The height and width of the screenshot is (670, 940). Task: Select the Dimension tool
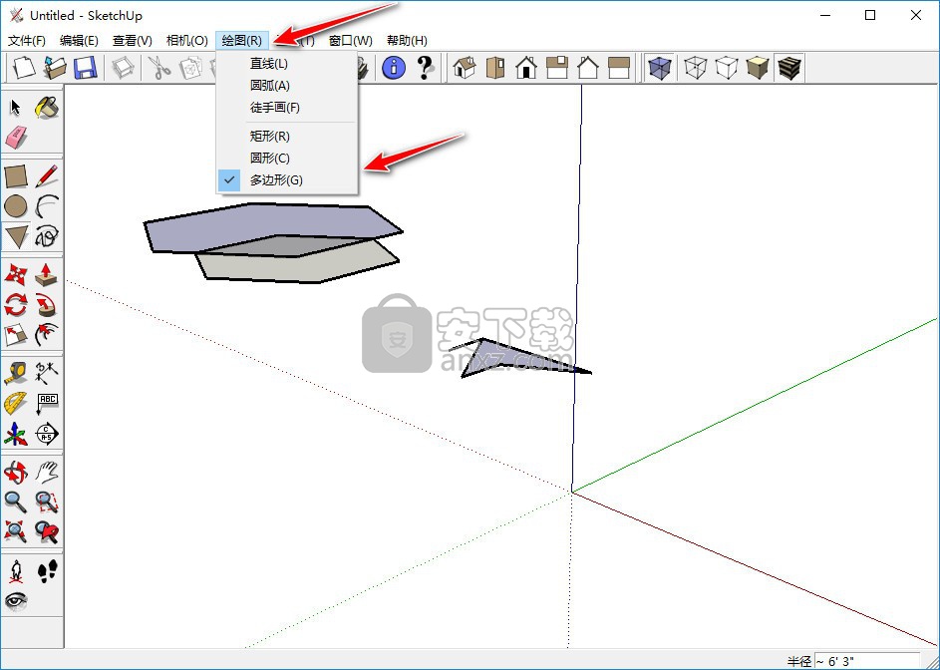[x=46, y=373]
